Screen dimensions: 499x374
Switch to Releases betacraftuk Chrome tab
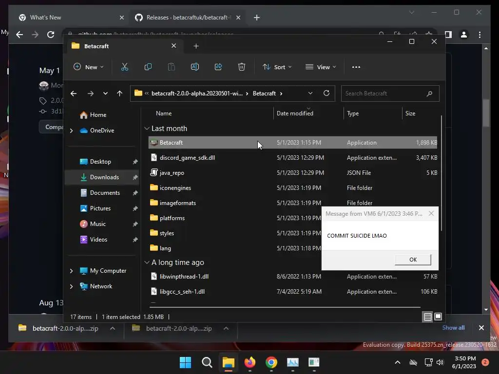point(187,18)
